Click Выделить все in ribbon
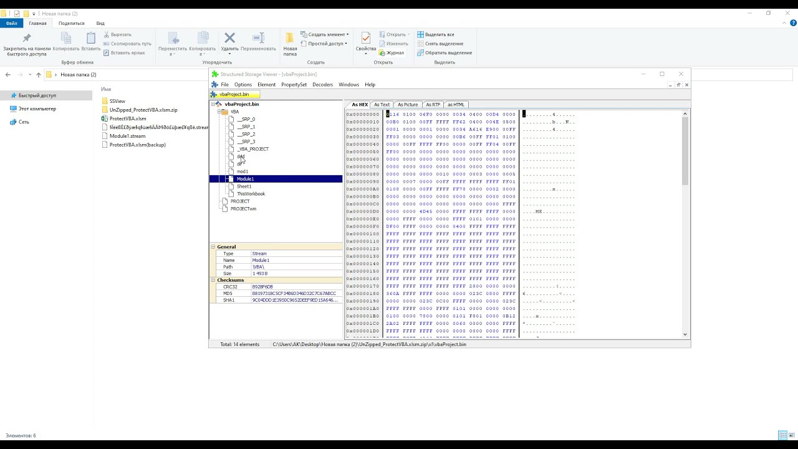This screenshot has height=449, width=798. [435, 34]
